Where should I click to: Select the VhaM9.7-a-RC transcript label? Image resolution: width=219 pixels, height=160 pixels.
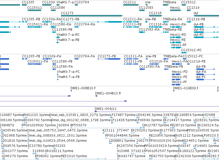[x=68, y=35]
